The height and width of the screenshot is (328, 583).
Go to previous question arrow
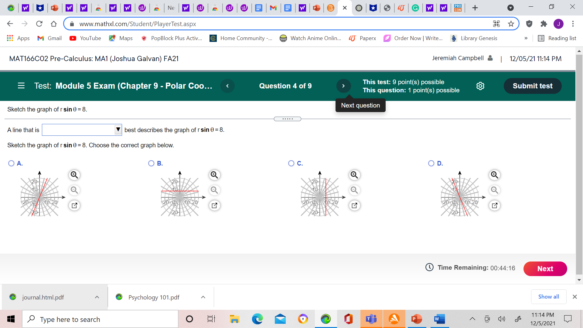227,86
